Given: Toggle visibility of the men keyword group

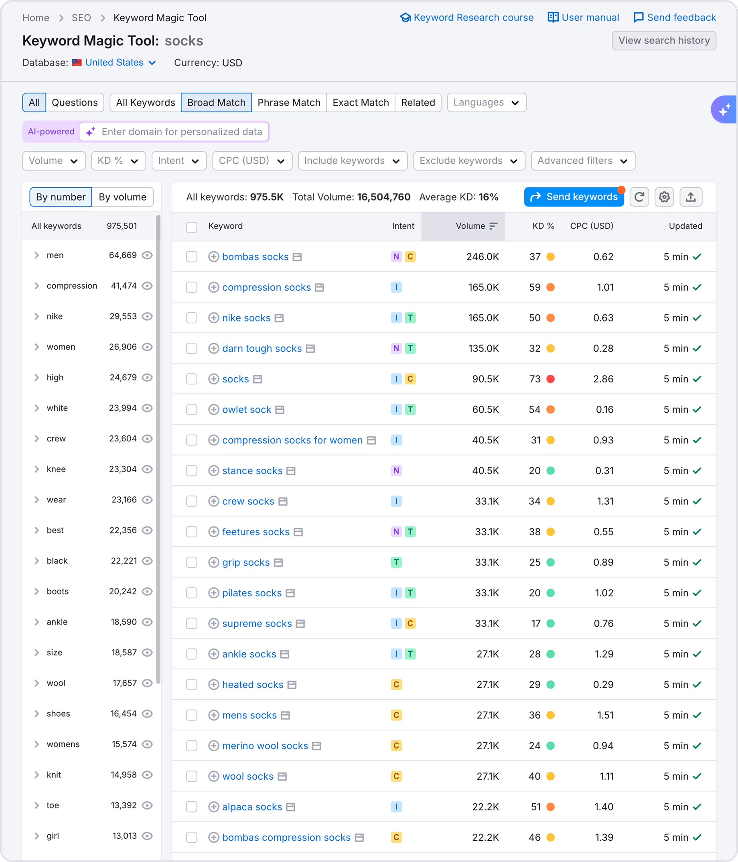Looking at the screenshot, I should coord(147,255).
